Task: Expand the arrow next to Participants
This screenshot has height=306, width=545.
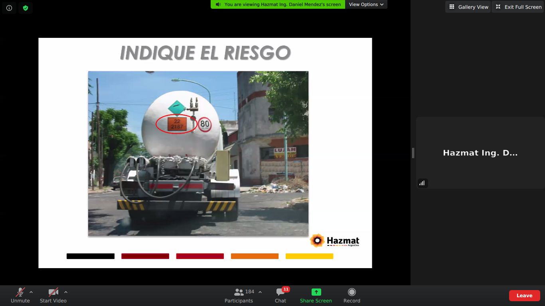Action: 260,292
